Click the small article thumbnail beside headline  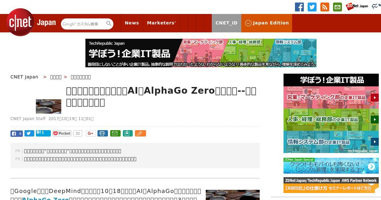(x=49, y=106)
